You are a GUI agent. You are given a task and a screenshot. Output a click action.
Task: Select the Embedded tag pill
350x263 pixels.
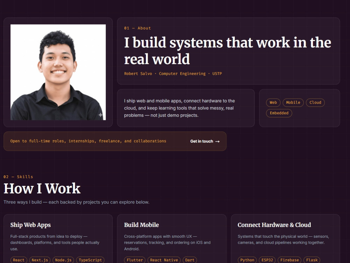[279, 113]
